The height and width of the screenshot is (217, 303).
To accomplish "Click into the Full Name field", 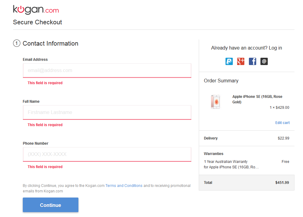I will 107,112.
